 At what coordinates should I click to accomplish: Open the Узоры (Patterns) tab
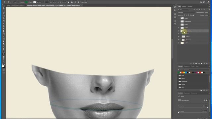click(x=193, y=66)
